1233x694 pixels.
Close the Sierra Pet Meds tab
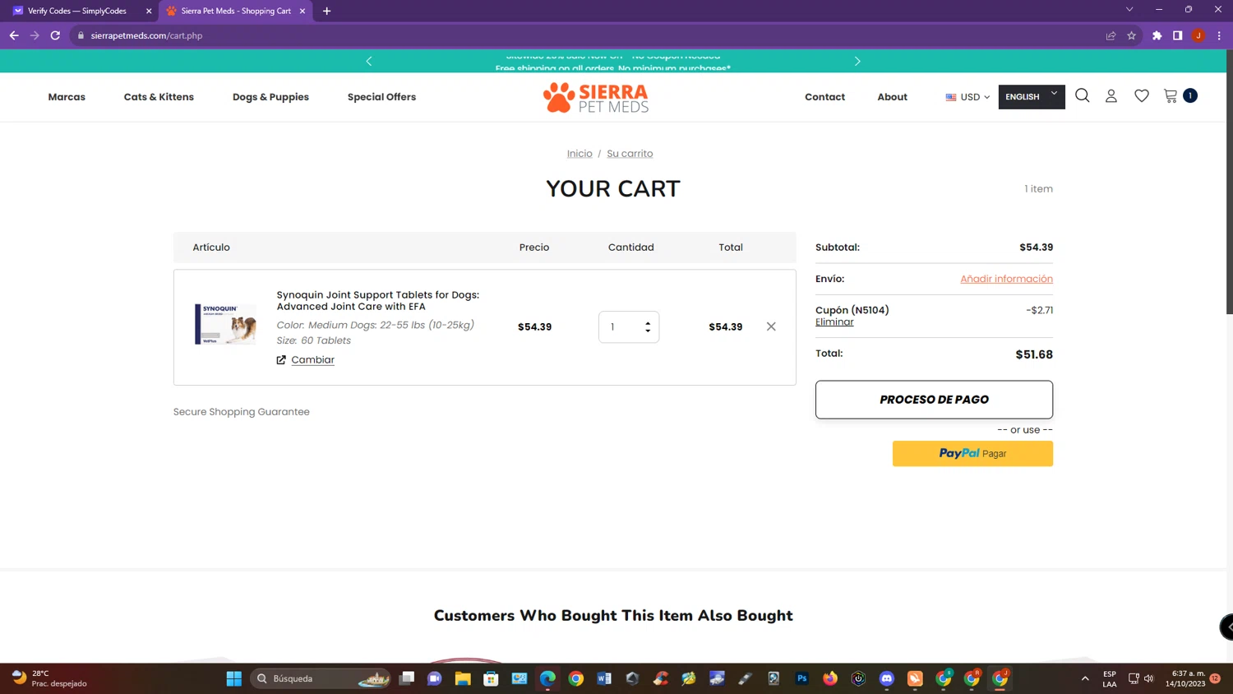click(302, 11)
